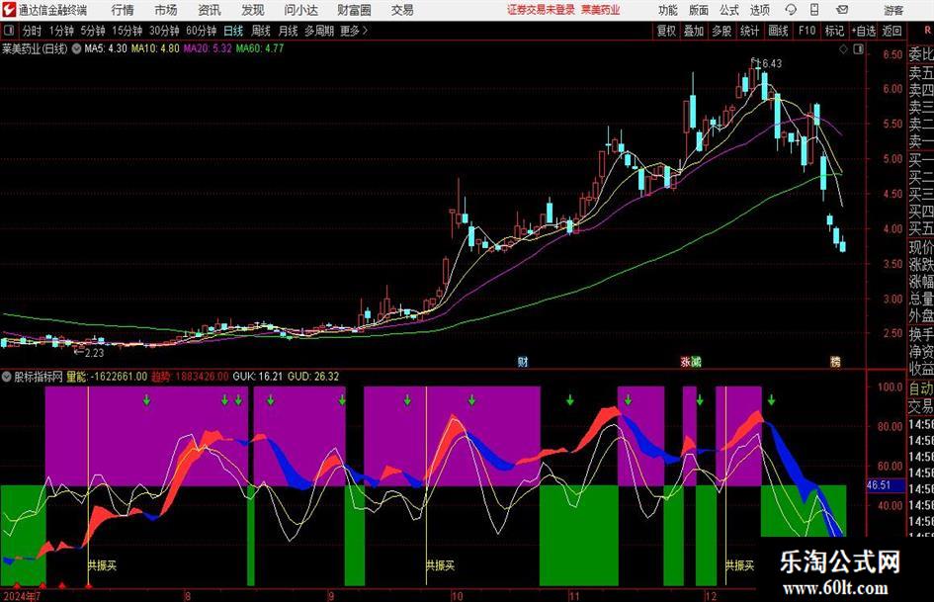The image size is (934, 602).
Task: Switch to 5分钟 period
Action: tap(92, 31)
